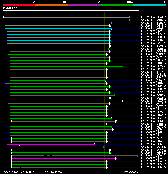Viewport: 168px width, 174px height.
Task: Click the UniRef100_B1XMI5 label
Action: coord(154,115)
